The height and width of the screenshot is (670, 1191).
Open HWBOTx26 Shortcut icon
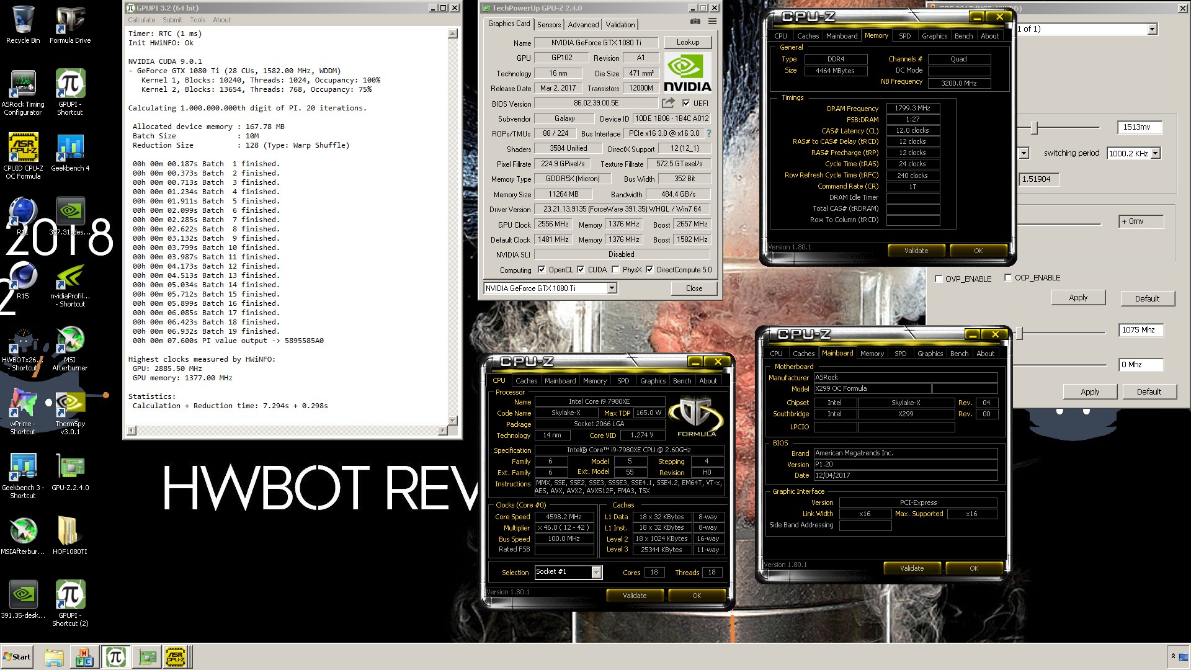[x=23, y=349]
